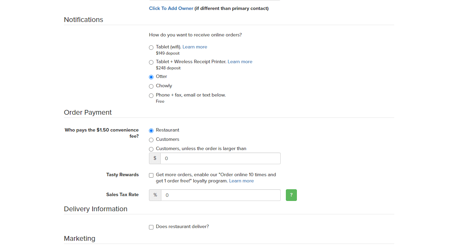Click the How do you want to receive online orders text
The width and height of the screenshot is (462, 248).
[195, 35]
